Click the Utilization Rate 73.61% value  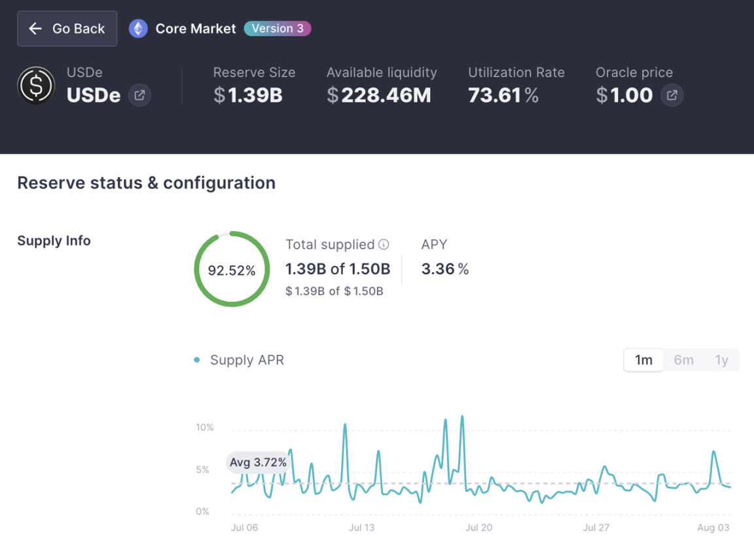tap(503, 96)
